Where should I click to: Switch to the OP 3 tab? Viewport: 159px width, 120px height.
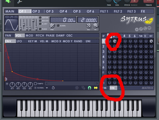point(52,11)
